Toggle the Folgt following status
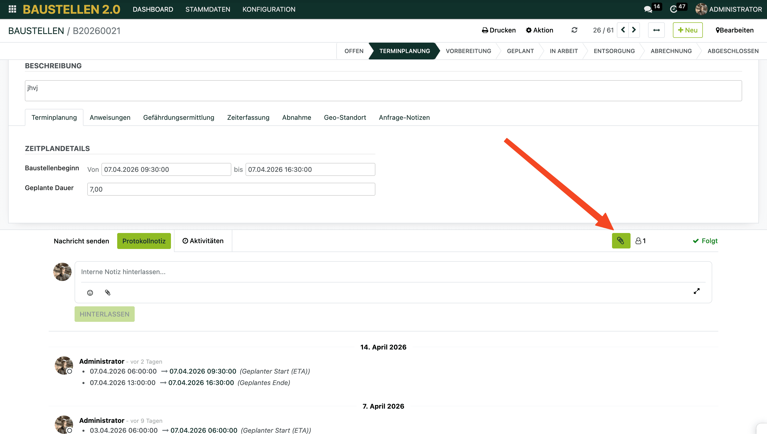 pos(705,241)
